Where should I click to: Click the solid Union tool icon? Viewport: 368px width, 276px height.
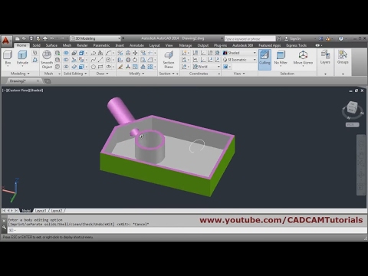pos(66,53)
